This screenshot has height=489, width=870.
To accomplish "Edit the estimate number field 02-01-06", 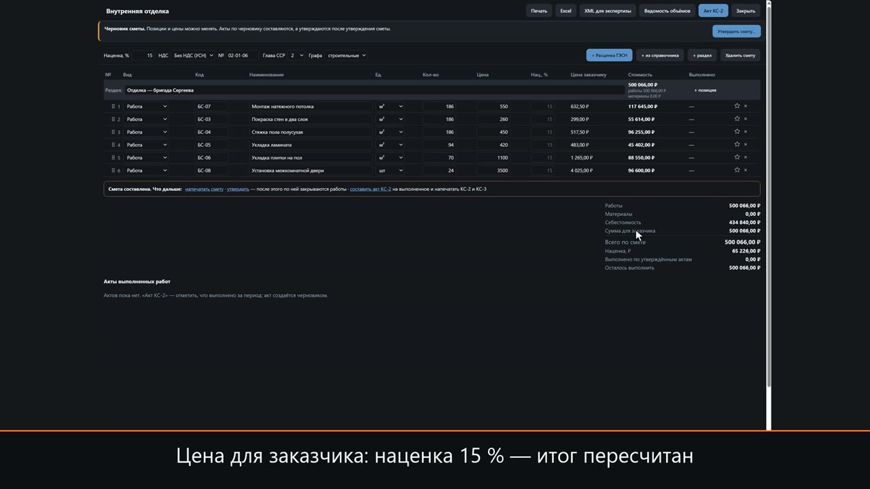I will (241, 56).
